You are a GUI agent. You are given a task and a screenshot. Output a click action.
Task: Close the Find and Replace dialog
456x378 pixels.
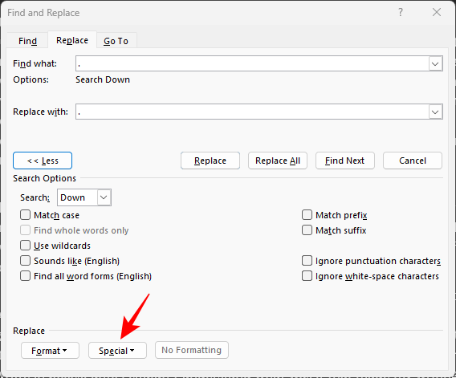click(437, 12)
